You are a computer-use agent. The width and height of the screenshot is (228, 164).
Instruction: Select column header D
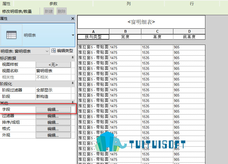189,32
